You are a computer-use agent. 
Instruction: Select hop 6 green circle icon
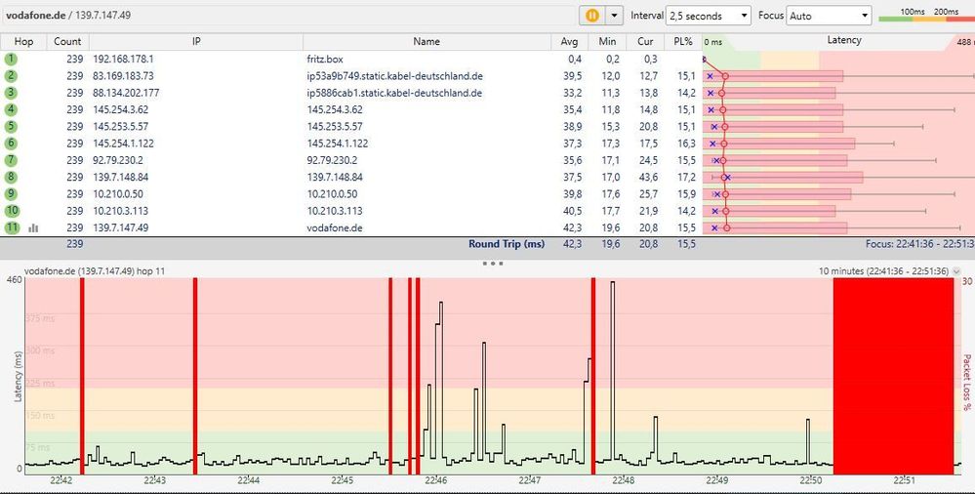[11, 144]
